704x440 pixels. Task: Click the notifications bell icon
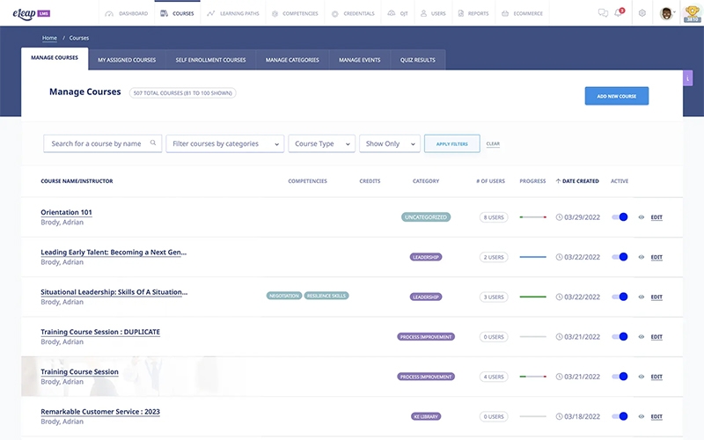619,13
